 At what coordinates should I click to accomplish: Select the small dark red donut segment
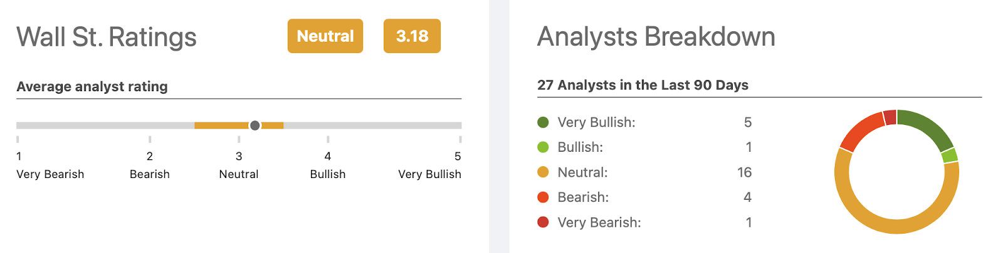click(x=890, y=117)
